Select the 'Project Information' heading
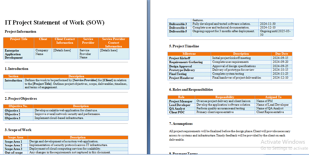Image resolution: width=309 pixels, height=155 pixels. pyautogui.click(x=21, y=32)
